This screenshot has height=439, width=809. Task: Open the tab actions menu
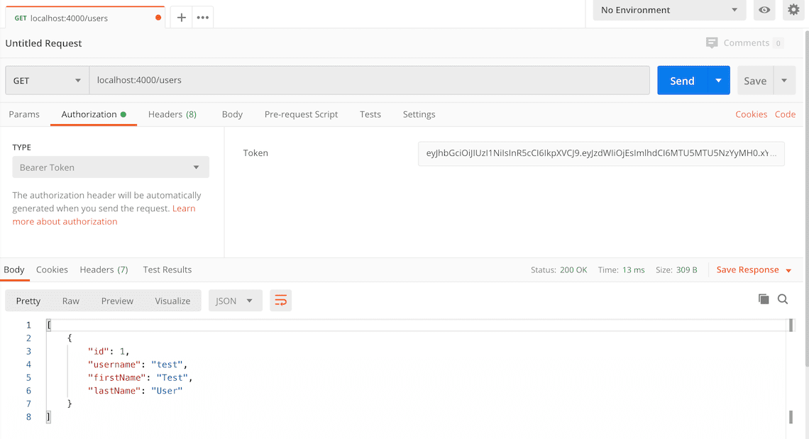pos(203,16)
